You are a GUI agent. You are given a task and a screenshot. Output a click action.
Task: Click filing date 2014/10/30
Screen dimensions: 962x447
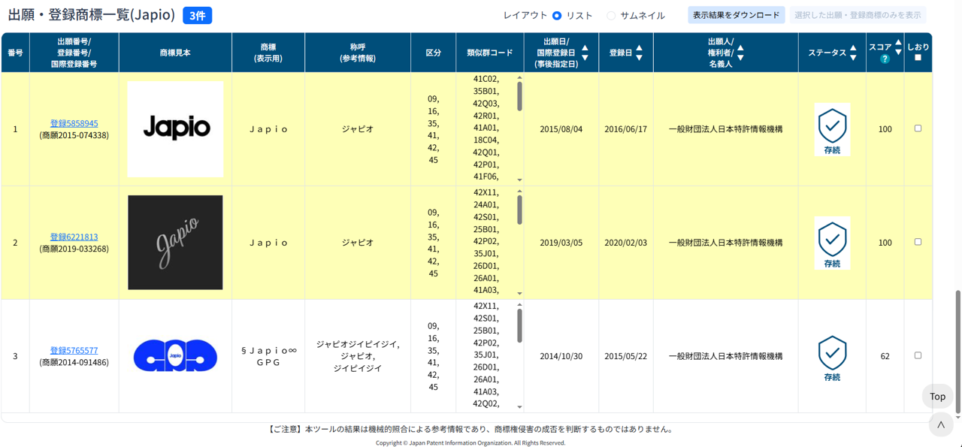(x=561, y=356)
